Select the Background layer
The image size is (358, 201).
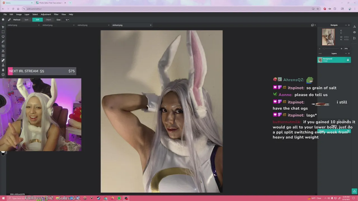click(x=334, y=60)
